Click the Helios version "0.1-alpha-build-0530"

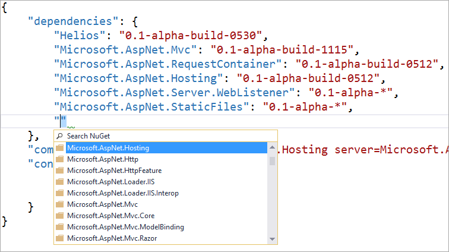[x=191, y=36]
